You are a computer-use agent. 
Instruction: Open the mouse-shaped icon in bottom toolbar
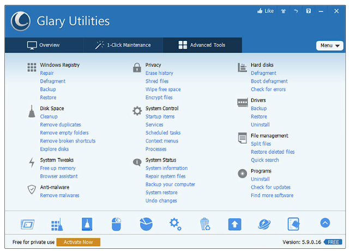(x=116, y=224)
